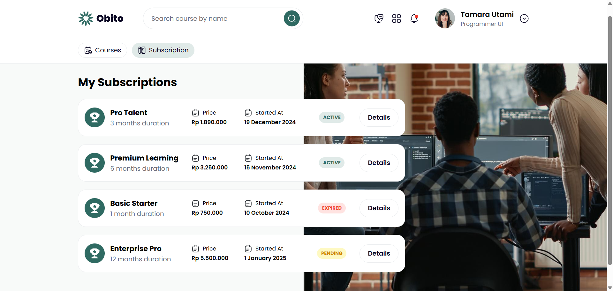The height and width of the screenshot is (291, 613).
Task: Click the Basic Starter trophy icon
Action: point(95,208)
